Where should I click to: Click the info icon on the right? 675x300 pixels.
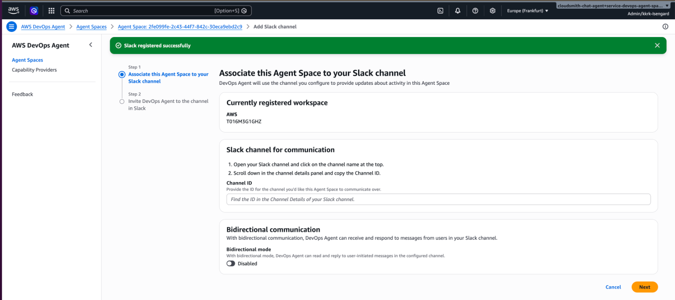[x=665, y=27]
